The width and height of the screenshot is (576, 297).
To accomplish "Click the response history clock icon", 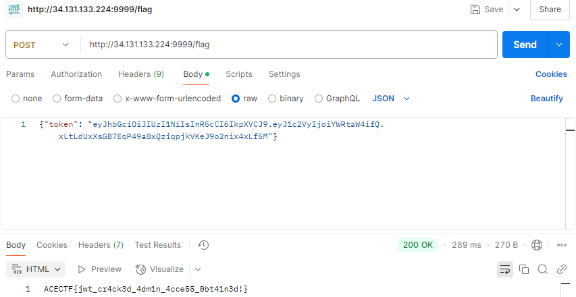I will (203, 245).
